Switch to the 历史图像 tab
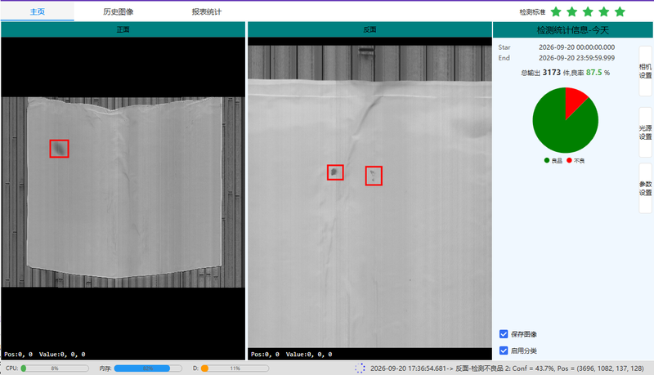The height and width of the screenshot is (375, 654). coord(119,11)
